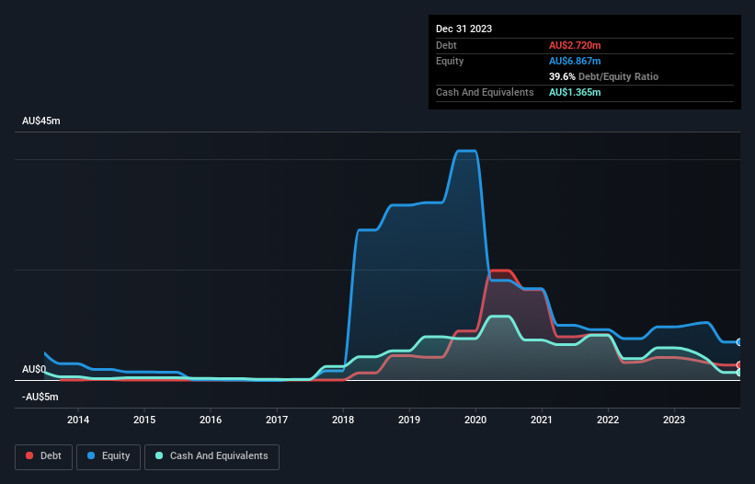
Task: Click the AU$2.720m debt value
Action: coord(575,45)
